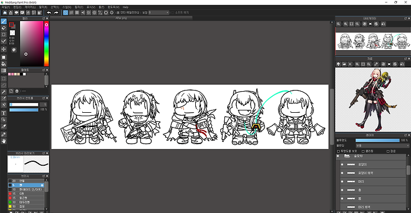
Task: Select the Bucket fill tool
Action: [3, 64]
